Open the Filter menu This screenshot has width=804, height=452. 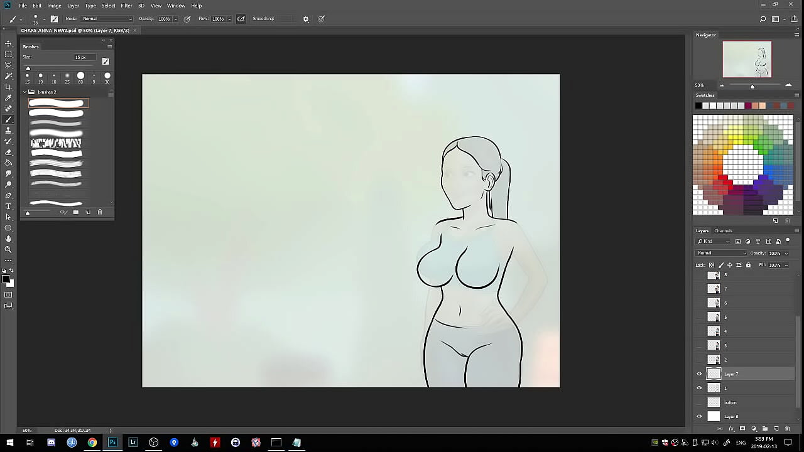tap(126, 6)
